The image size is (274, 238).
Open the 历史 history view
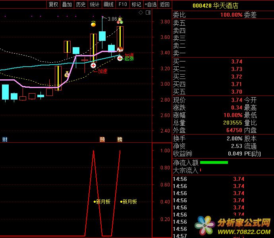click(x=81, y=4)
